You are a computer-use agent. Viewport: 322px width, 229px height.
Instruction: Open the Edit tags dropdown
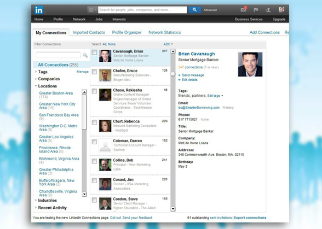tap(215, 96)
